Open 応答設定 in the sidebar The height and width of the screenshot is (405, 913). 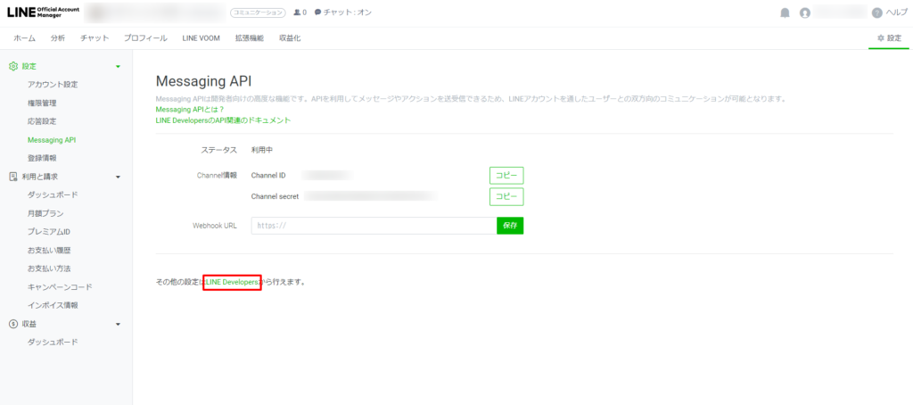tap(42, 121)
